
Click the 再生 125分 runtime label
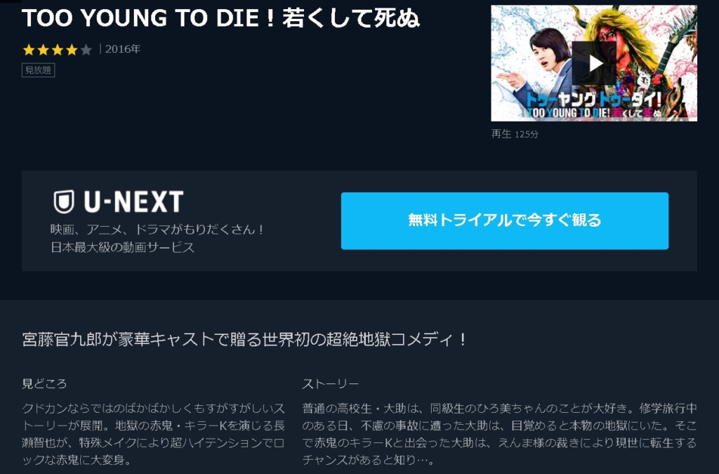click(515, 134)
